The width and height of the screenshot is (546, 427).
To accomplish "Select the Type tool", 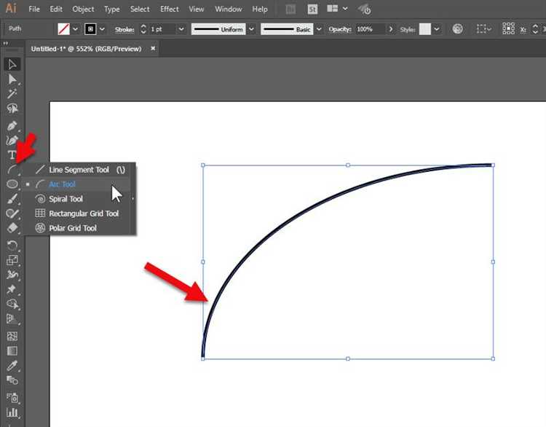I will (x=12, y=154).
